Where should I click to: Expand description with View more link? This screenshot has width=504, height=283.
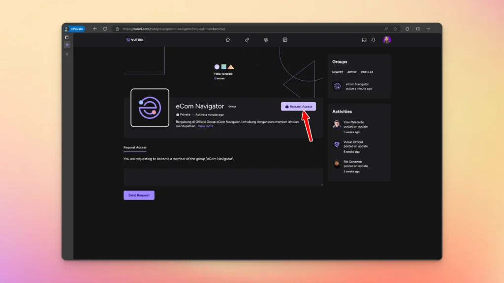pyautogui.click(x=205, y=126)
